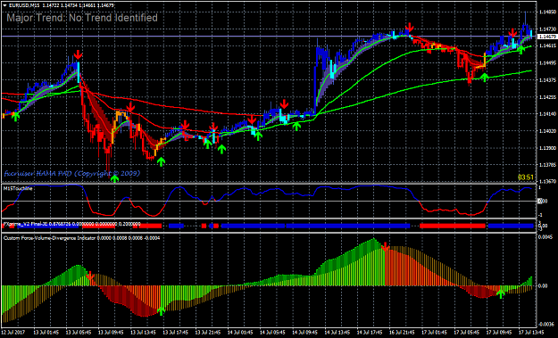This screenshot has height=338, width=558.
Task: Click the 16 Jul 21:45 time axis label
Action: [402, 333]
